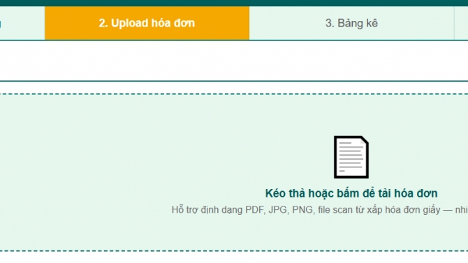Click the 'Hỗ trợ định dạng PDF, JPG, PNG' hint text

click(320, 210)
